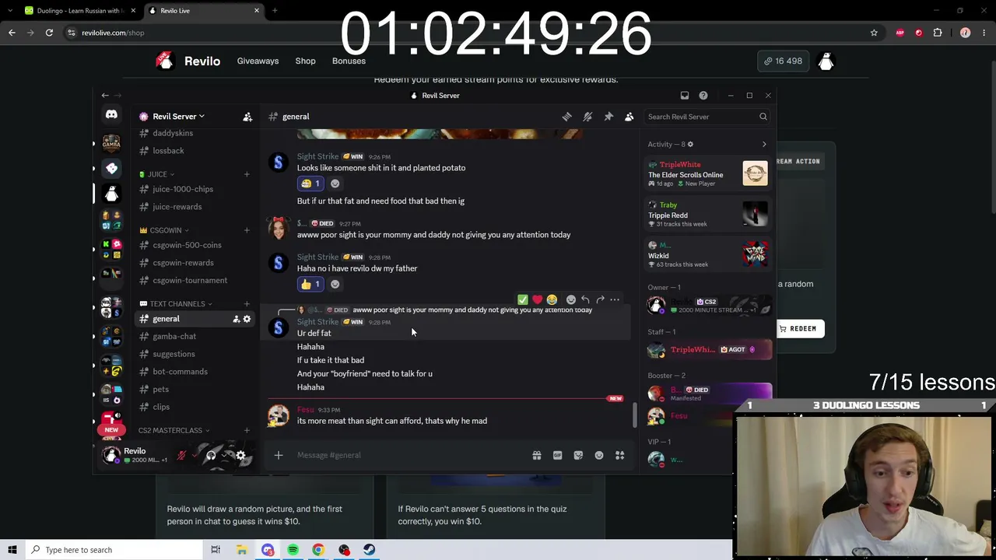Expand the Activity panel arrow
996x560 pixels.
pos(764,144)
